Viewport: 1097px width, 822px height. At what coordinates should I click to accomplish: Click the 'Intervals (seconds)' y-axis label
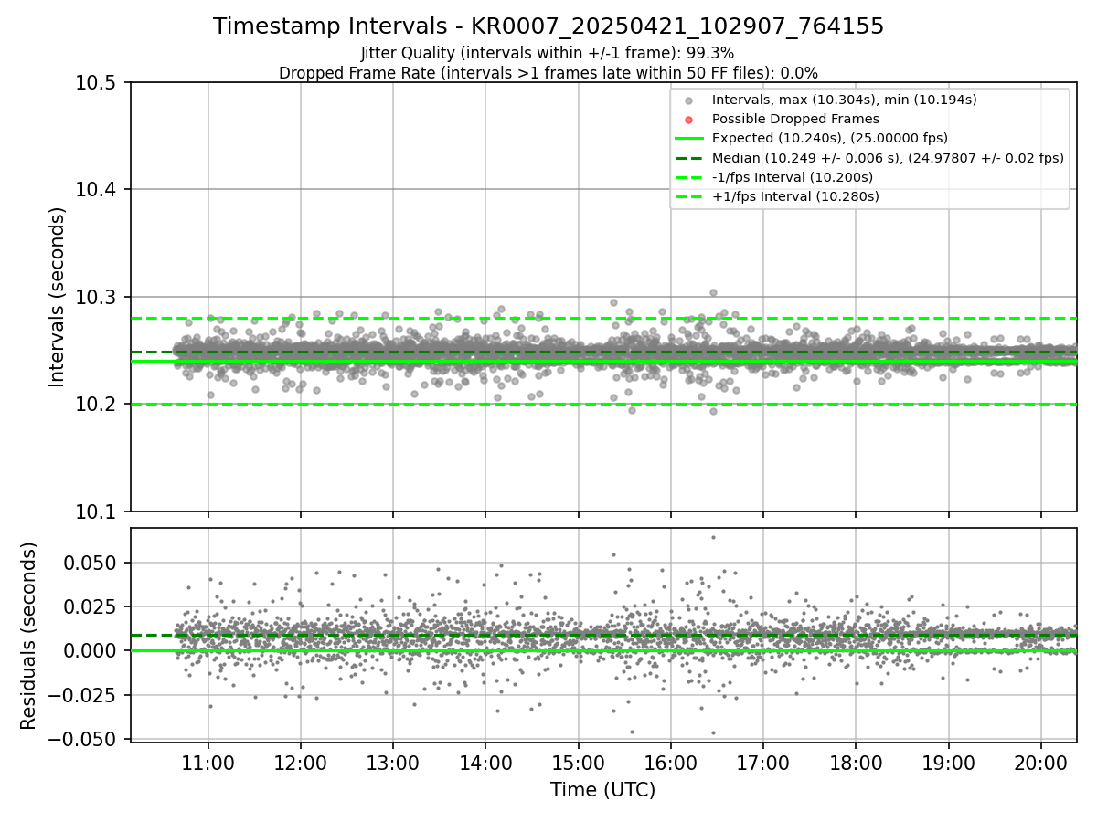point(58,297)
